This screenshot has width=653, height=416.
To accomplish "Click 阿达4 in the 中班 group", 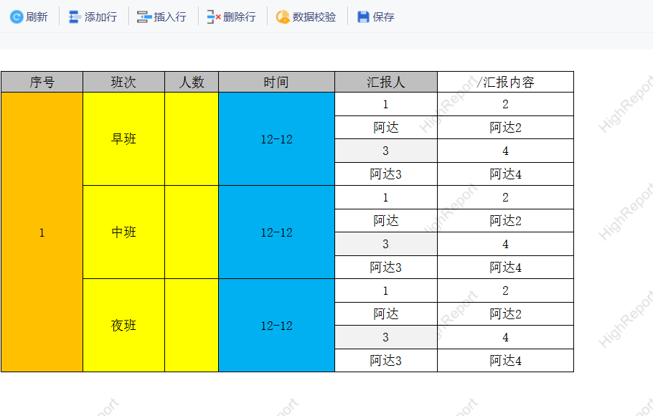I will click(506, 268).
